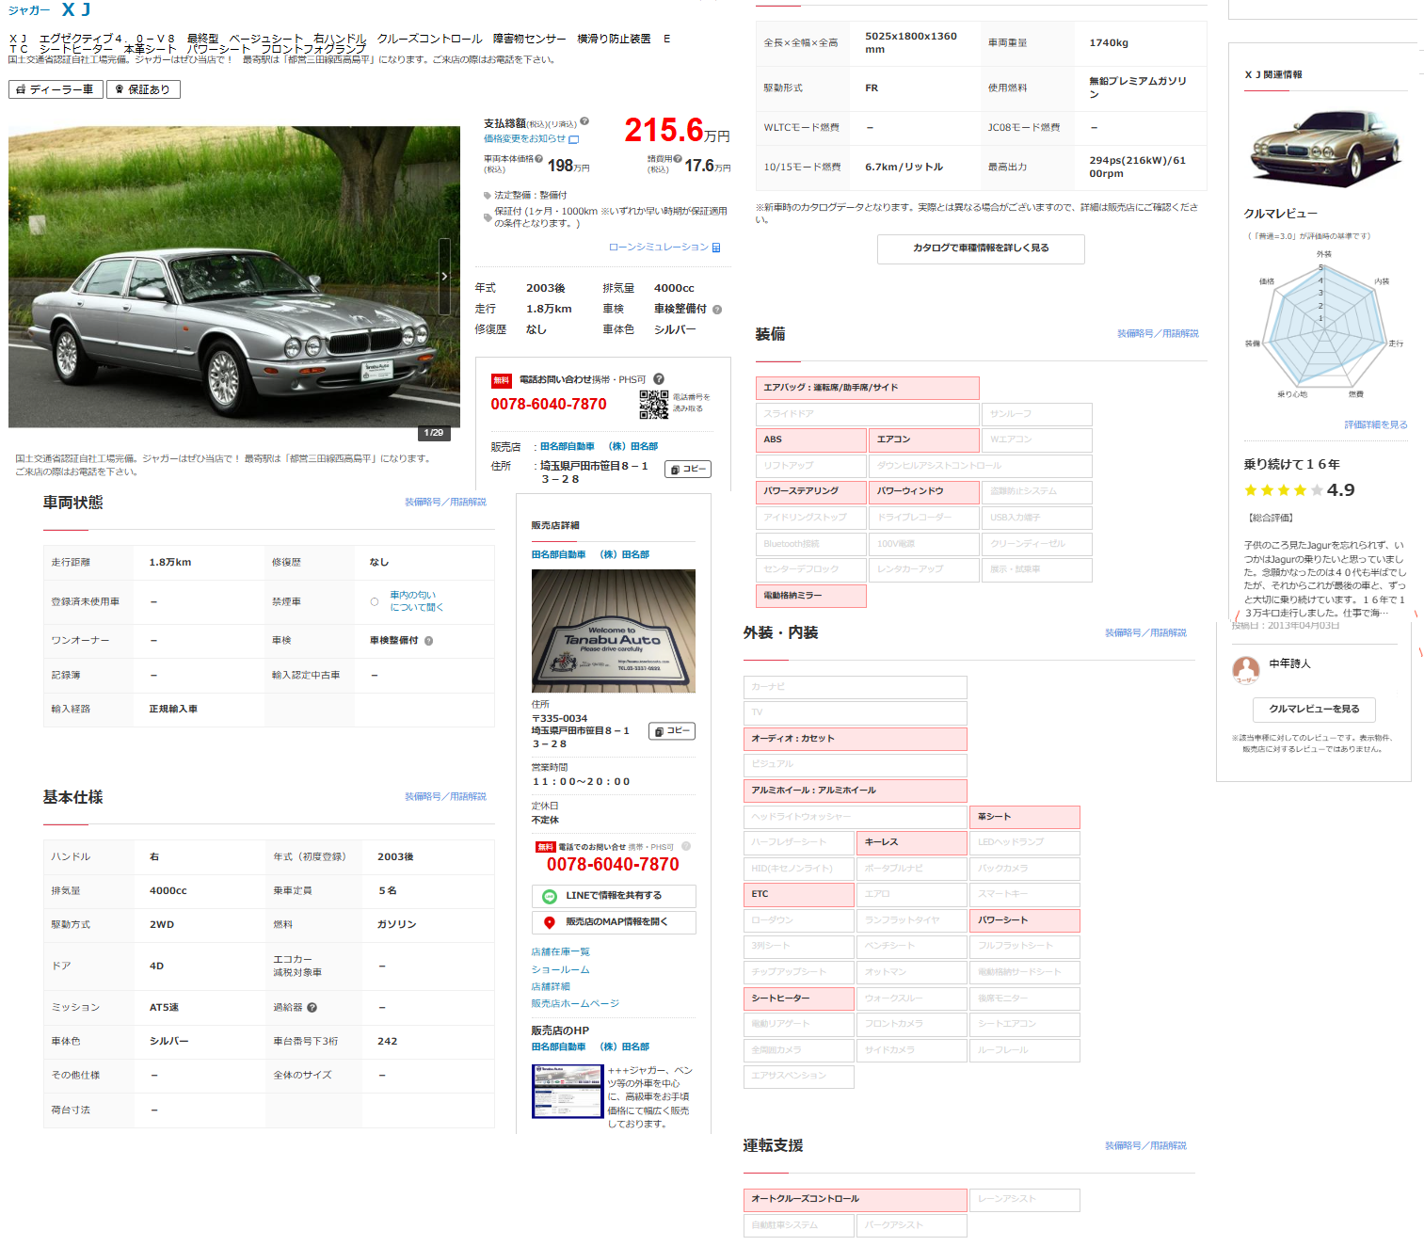1424x1246 pixels.
Task: Select the 禁煙車 circle indicator
Action: 375,601
